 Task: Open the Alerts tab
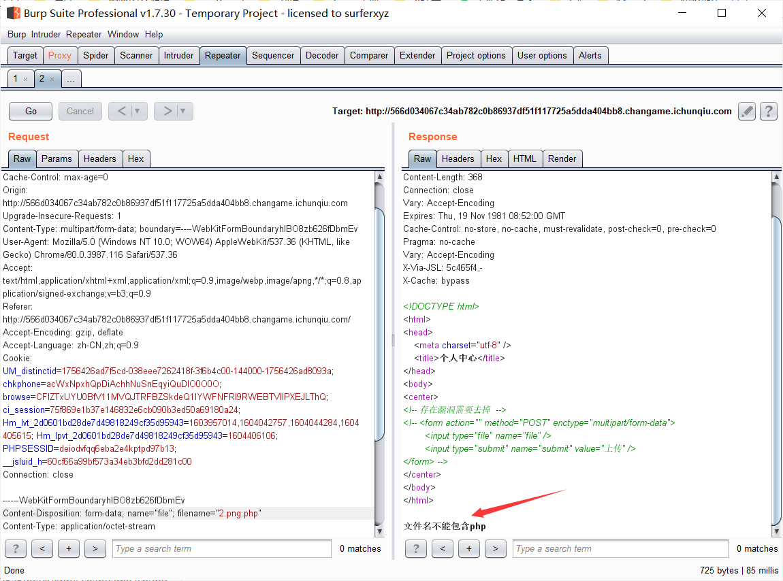(x=590, y=55)
